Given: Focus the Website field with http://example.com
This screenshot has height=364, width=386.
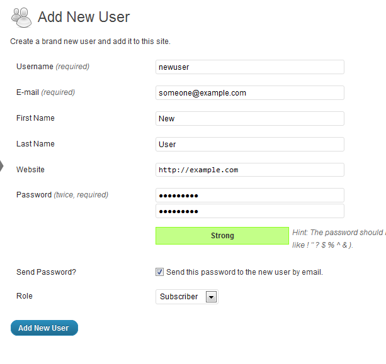Looking at the screenshot, I should point(249,170).
